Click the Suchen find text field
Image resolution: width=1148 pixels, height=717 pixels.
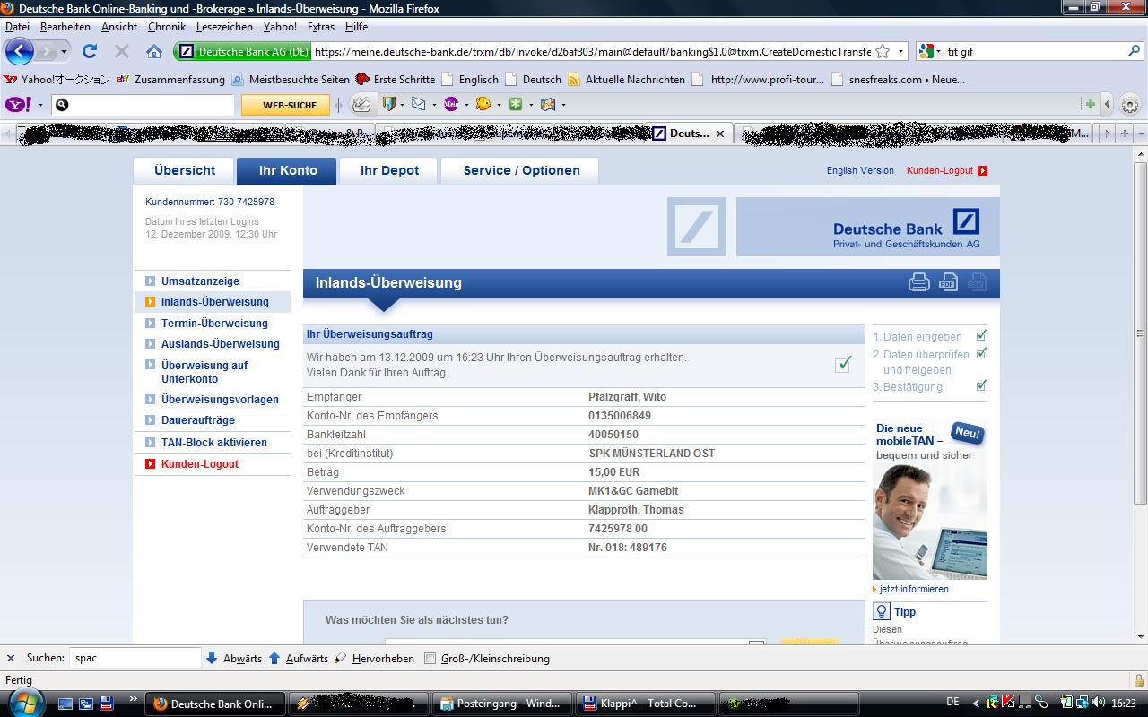pyautogui.click(x=135, y=658)
